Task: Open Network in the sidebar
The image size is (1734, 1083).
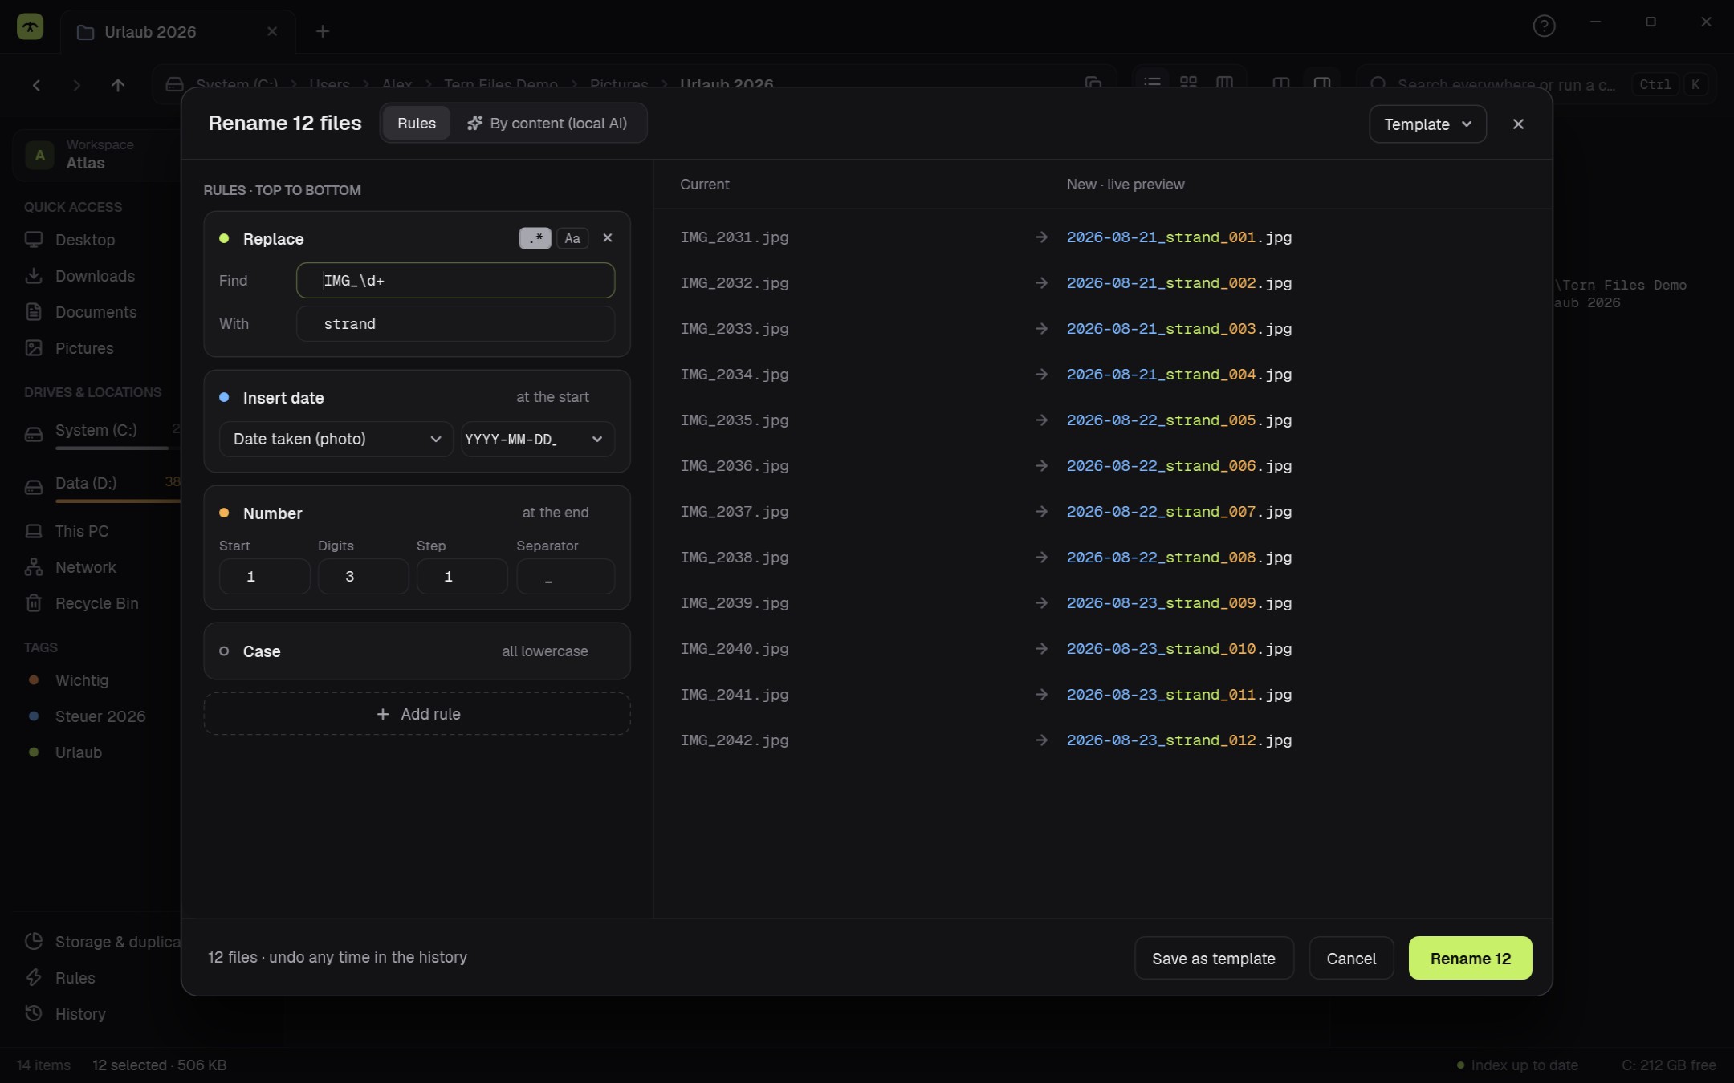Action: 70,566
